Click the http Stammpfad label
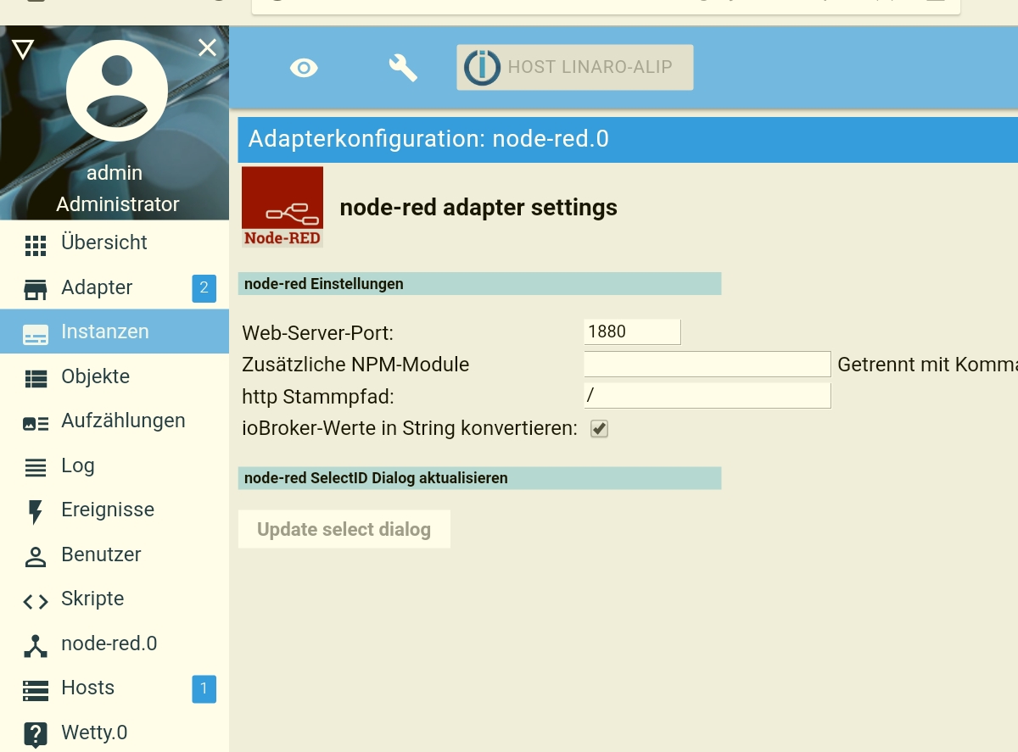 pos(318,397)
